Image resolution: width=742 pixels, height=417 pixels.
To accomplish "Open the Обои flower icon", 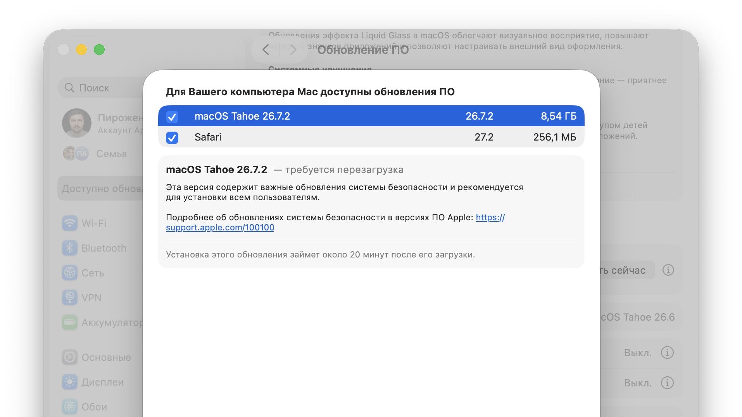I will pyautogui.click(x=70, y=407).
